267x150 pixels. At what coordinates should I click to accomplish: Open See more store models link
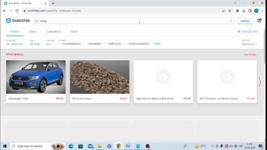coord(251,55)
